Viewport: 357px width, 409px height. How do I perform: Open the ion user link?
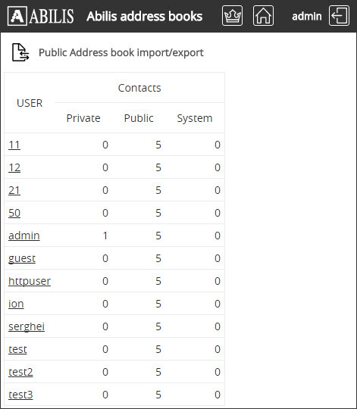click(16, 304)
